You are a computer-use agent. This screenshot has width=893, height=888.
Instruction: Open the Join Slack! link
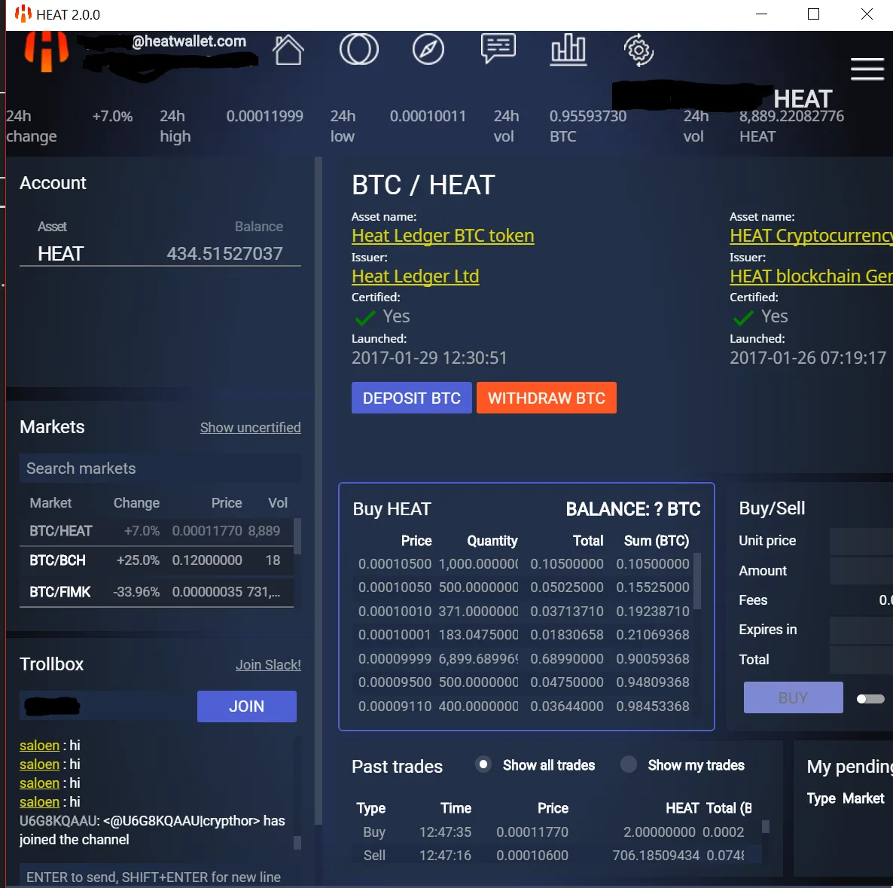268,665
